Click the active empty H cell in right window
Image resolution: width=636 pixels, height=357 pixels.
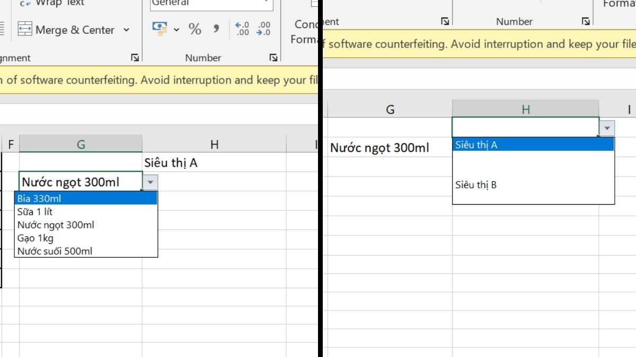click(526, 127)
